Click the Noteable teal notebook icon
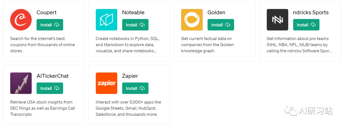The image size is (344, 126). 106,20
